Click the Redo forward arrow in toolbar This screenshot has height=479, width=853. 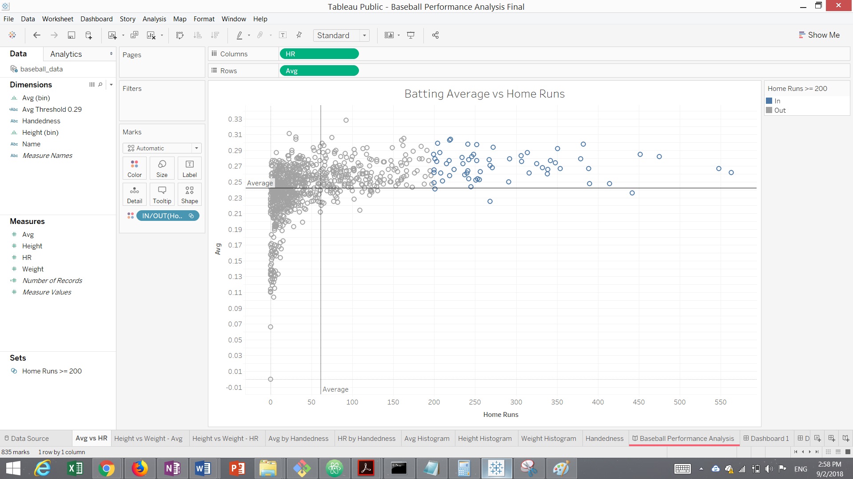(54, 35)
